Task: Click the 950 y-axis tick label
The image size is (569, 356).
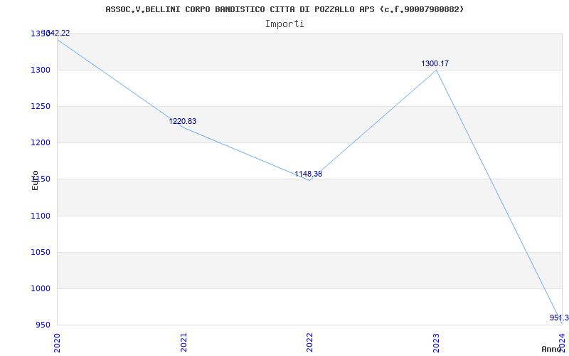Action: [43, 325]
